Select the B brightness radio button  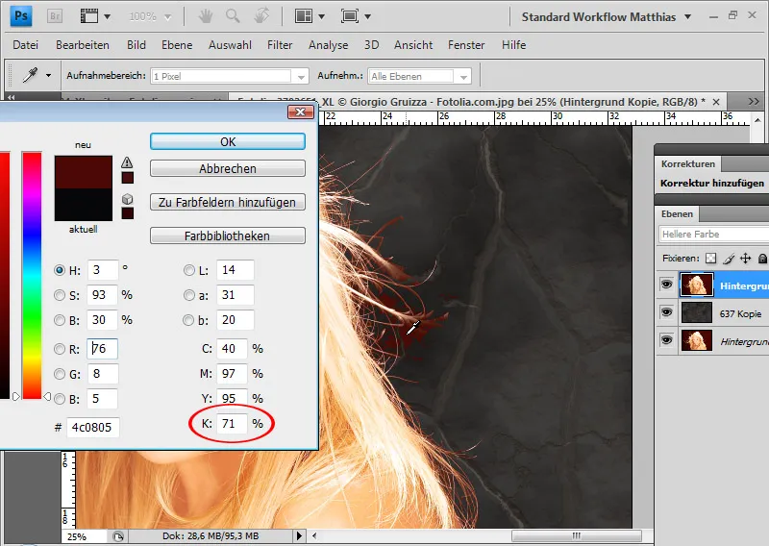60,320
